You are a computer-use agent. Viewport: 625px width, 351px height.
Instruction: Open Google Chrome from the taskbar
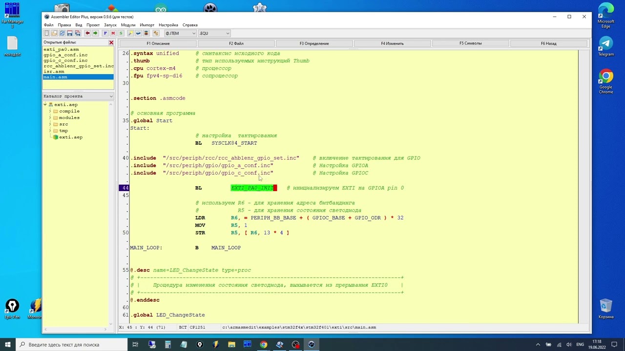pos(263,345)
